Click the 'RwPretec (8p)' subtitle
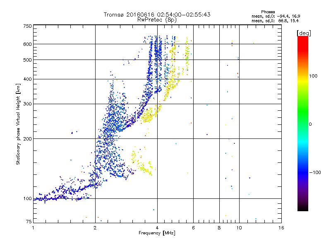The width and height of the screenshot is (331, 248). 157,20
